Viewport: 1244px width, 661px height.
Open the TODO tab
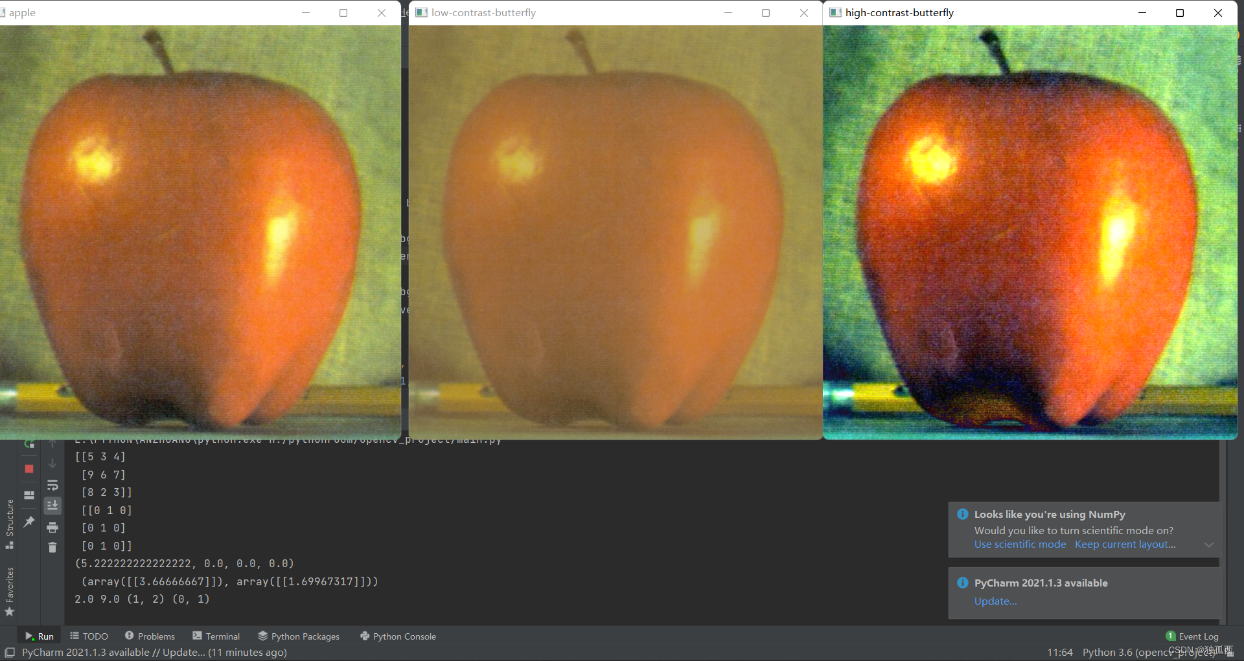pyautogui.click(x=89, y=636)
